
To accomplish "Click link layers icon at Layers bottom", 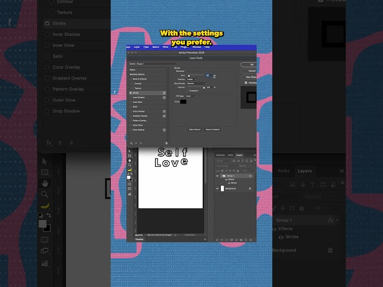I will pos(222,240).
